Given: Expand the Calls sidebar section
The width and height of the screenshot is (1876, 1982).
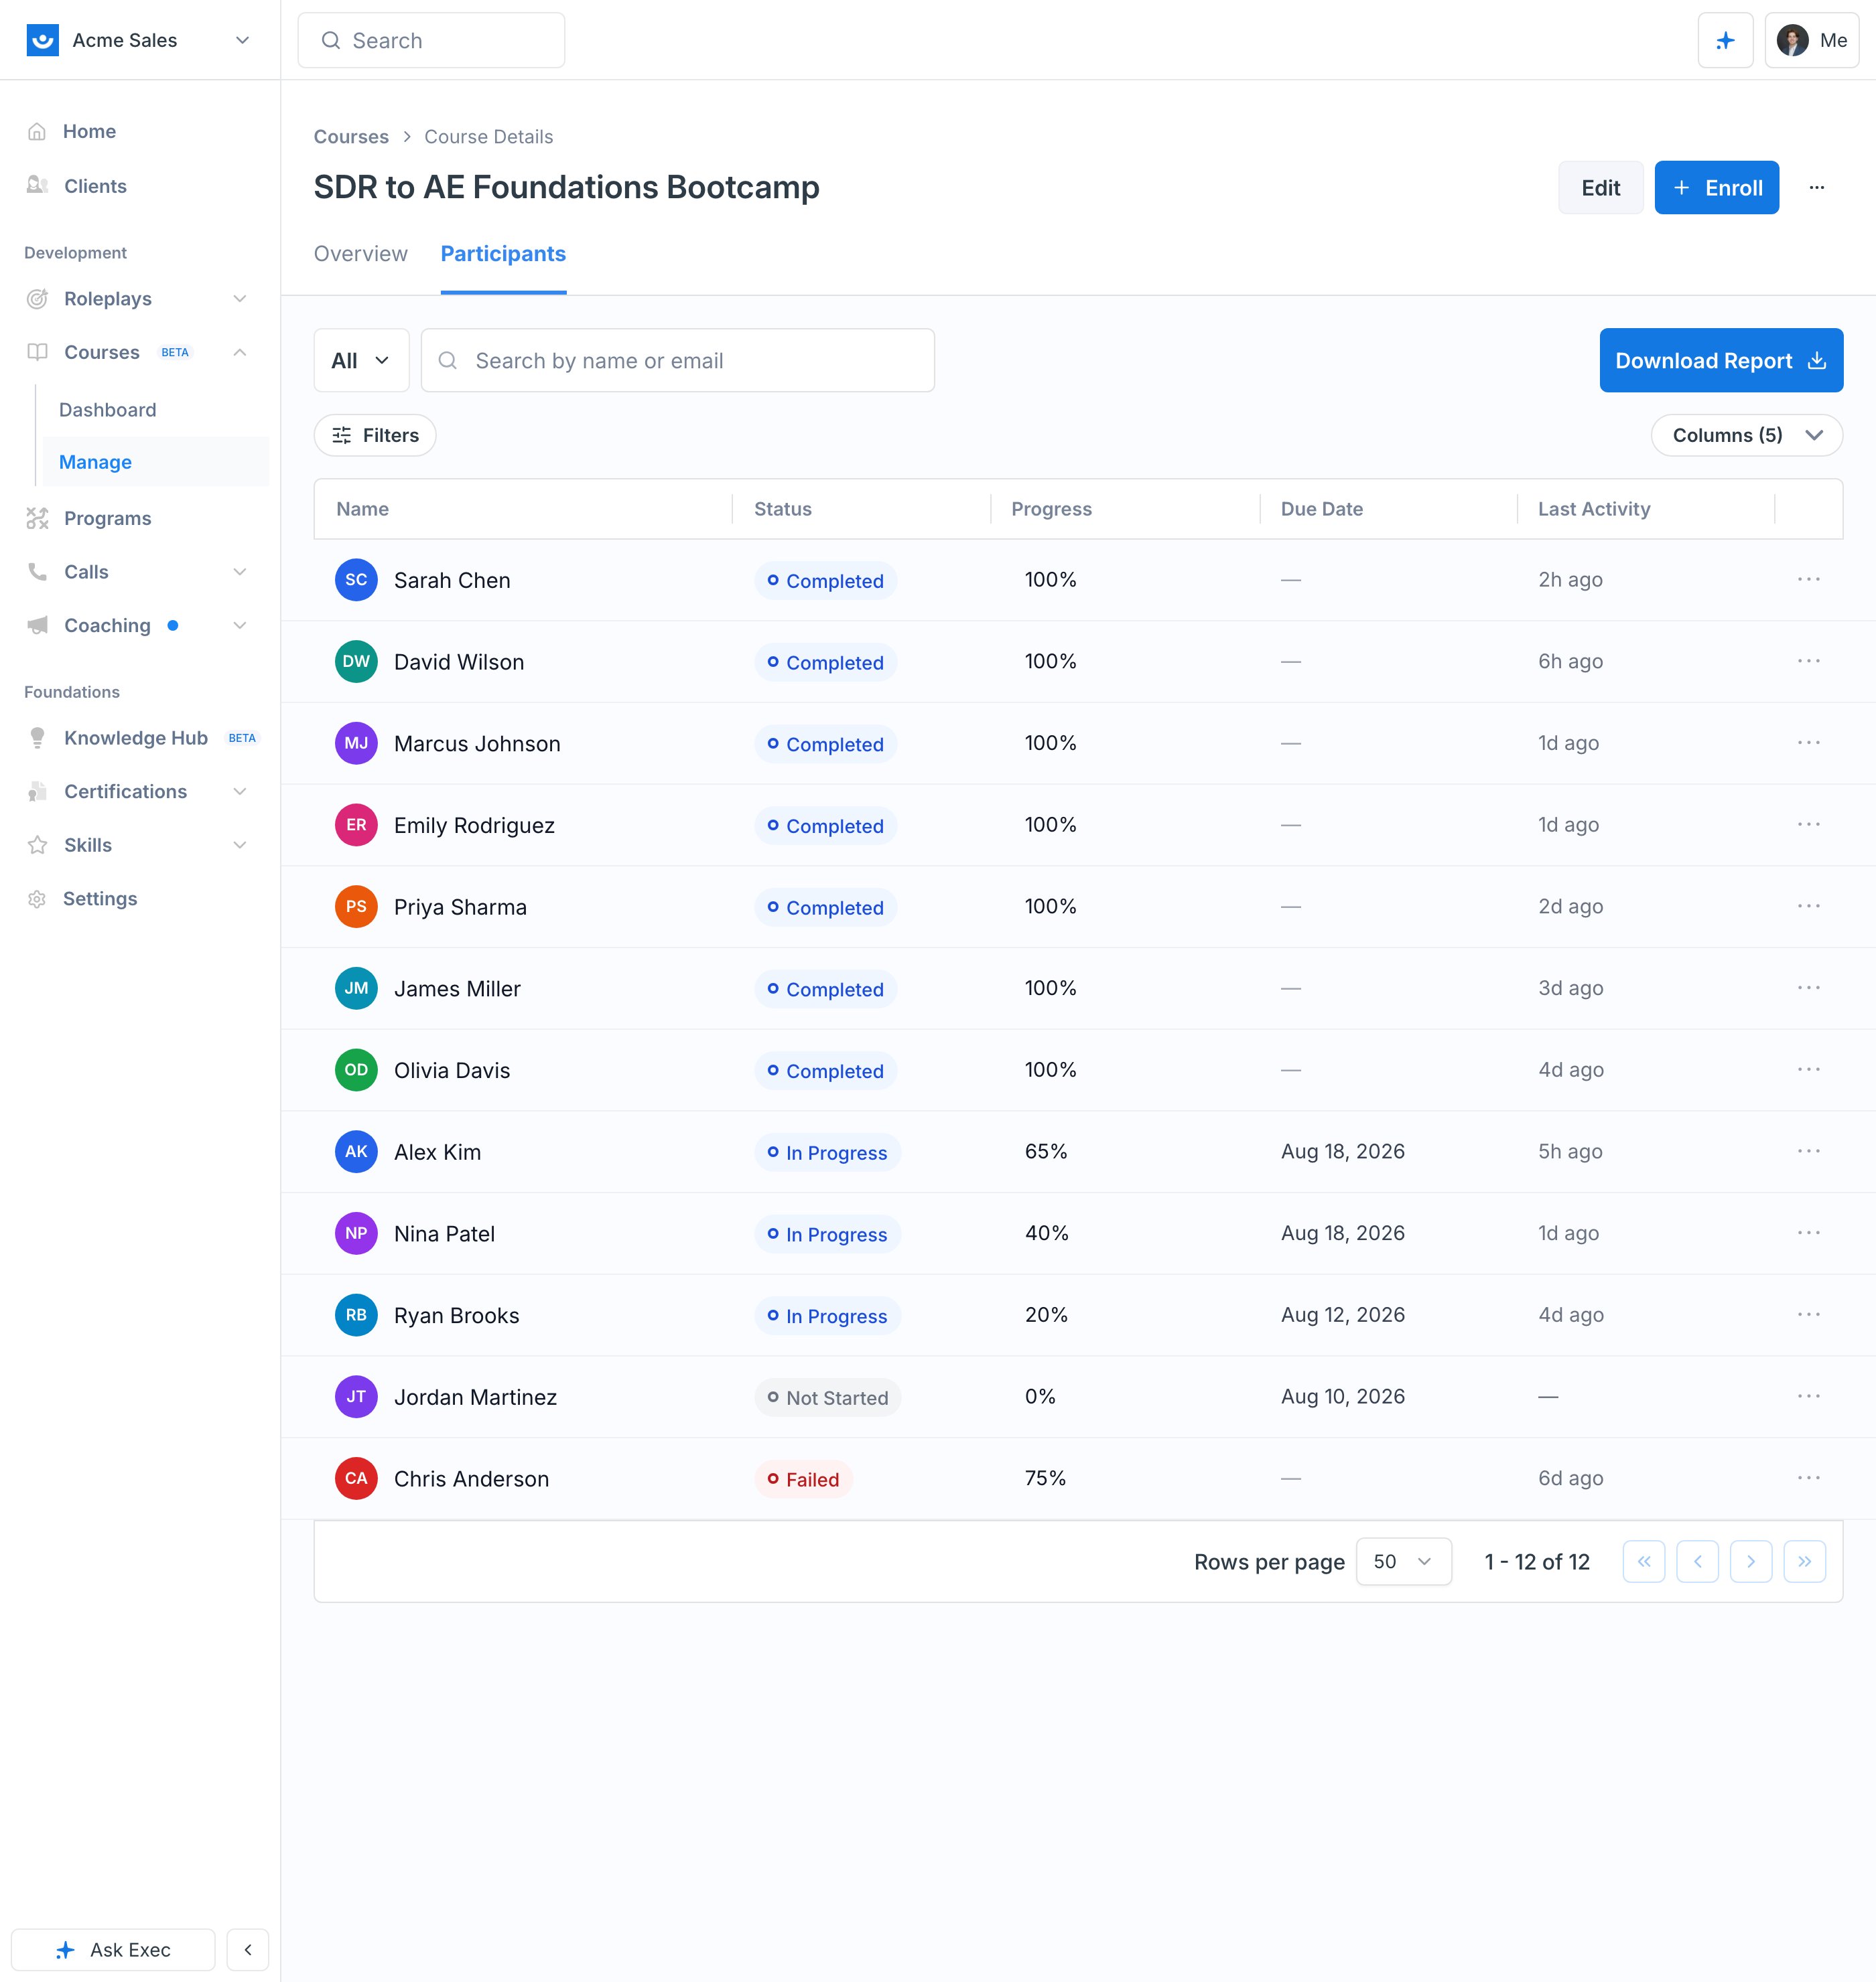Looking at the screenshot, I should [239, 572].
